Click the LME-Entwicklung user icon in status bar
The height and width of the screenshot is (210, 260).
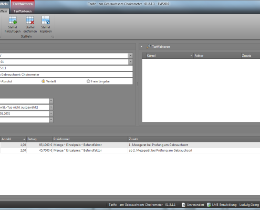(x=209, y=205)
